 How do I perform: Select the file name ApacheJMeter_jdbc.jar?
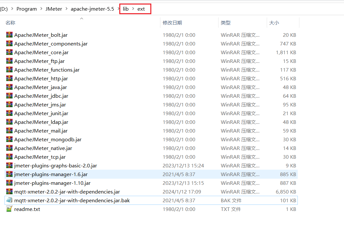(41, 96)
